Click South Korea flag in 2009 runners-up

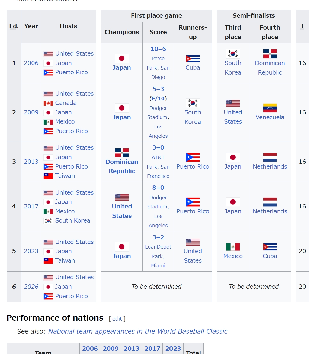[193, 103]
